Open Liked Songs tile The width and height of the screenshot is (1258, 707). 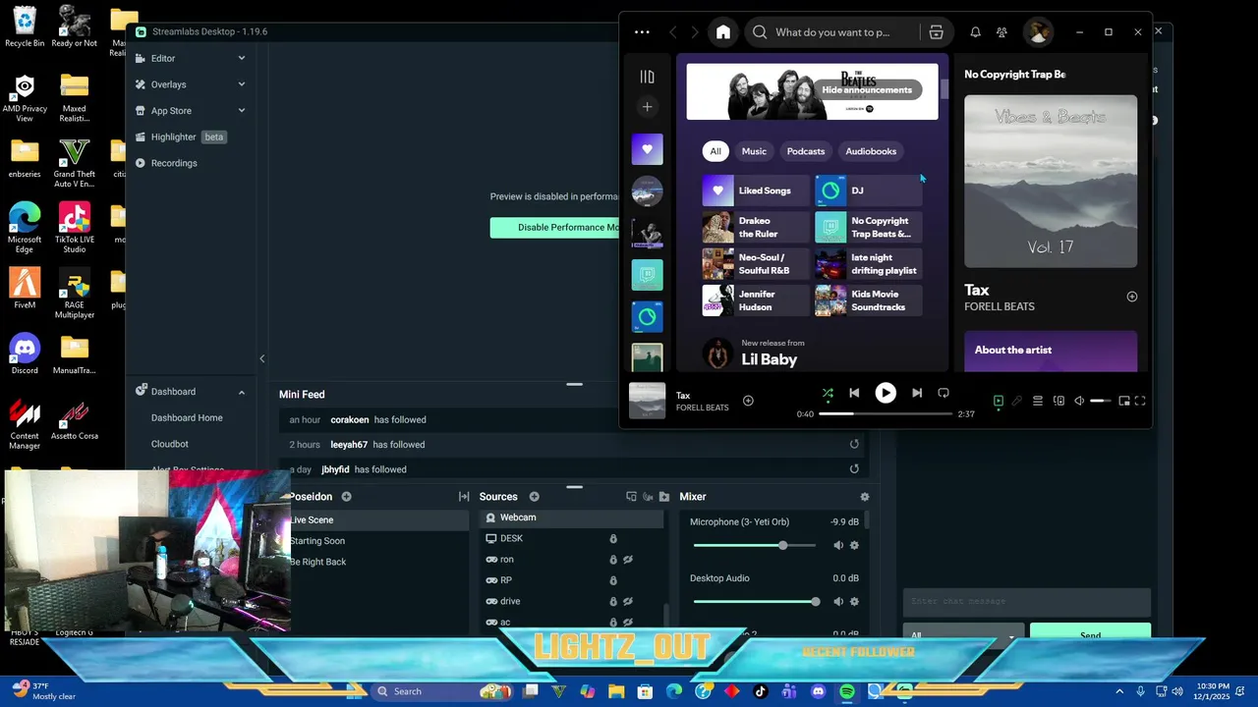(756, 190)
